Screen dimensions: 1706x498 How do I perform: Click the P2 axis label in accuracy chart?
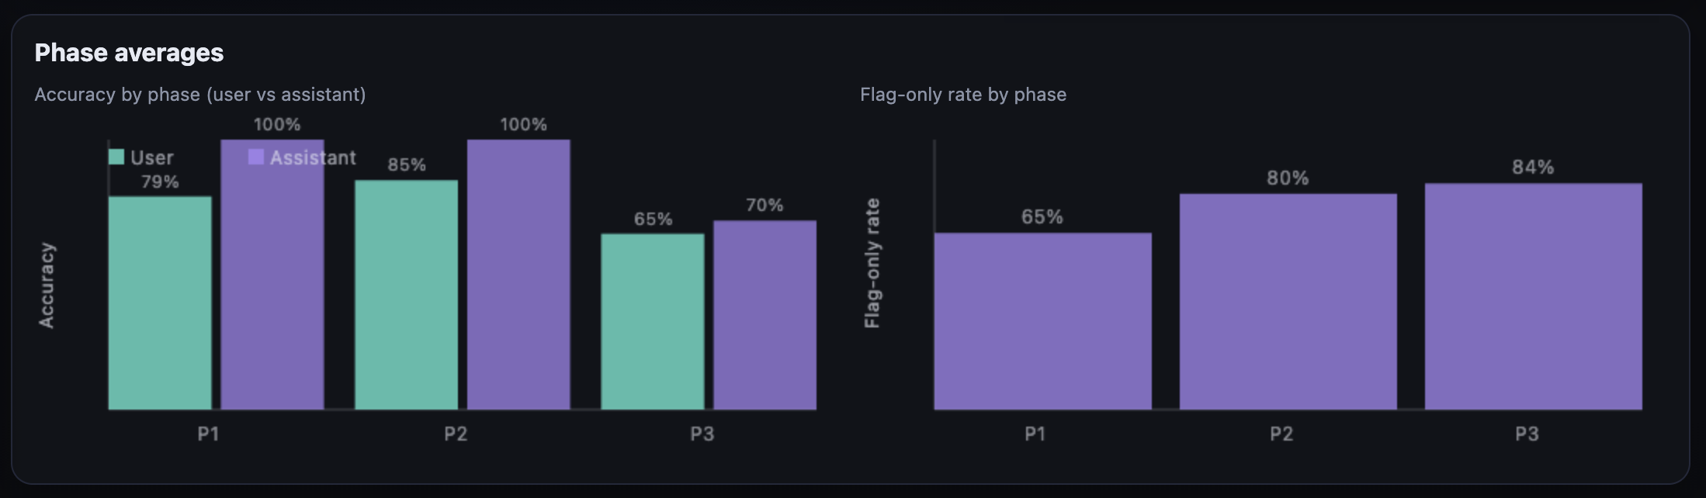(456, 434)
